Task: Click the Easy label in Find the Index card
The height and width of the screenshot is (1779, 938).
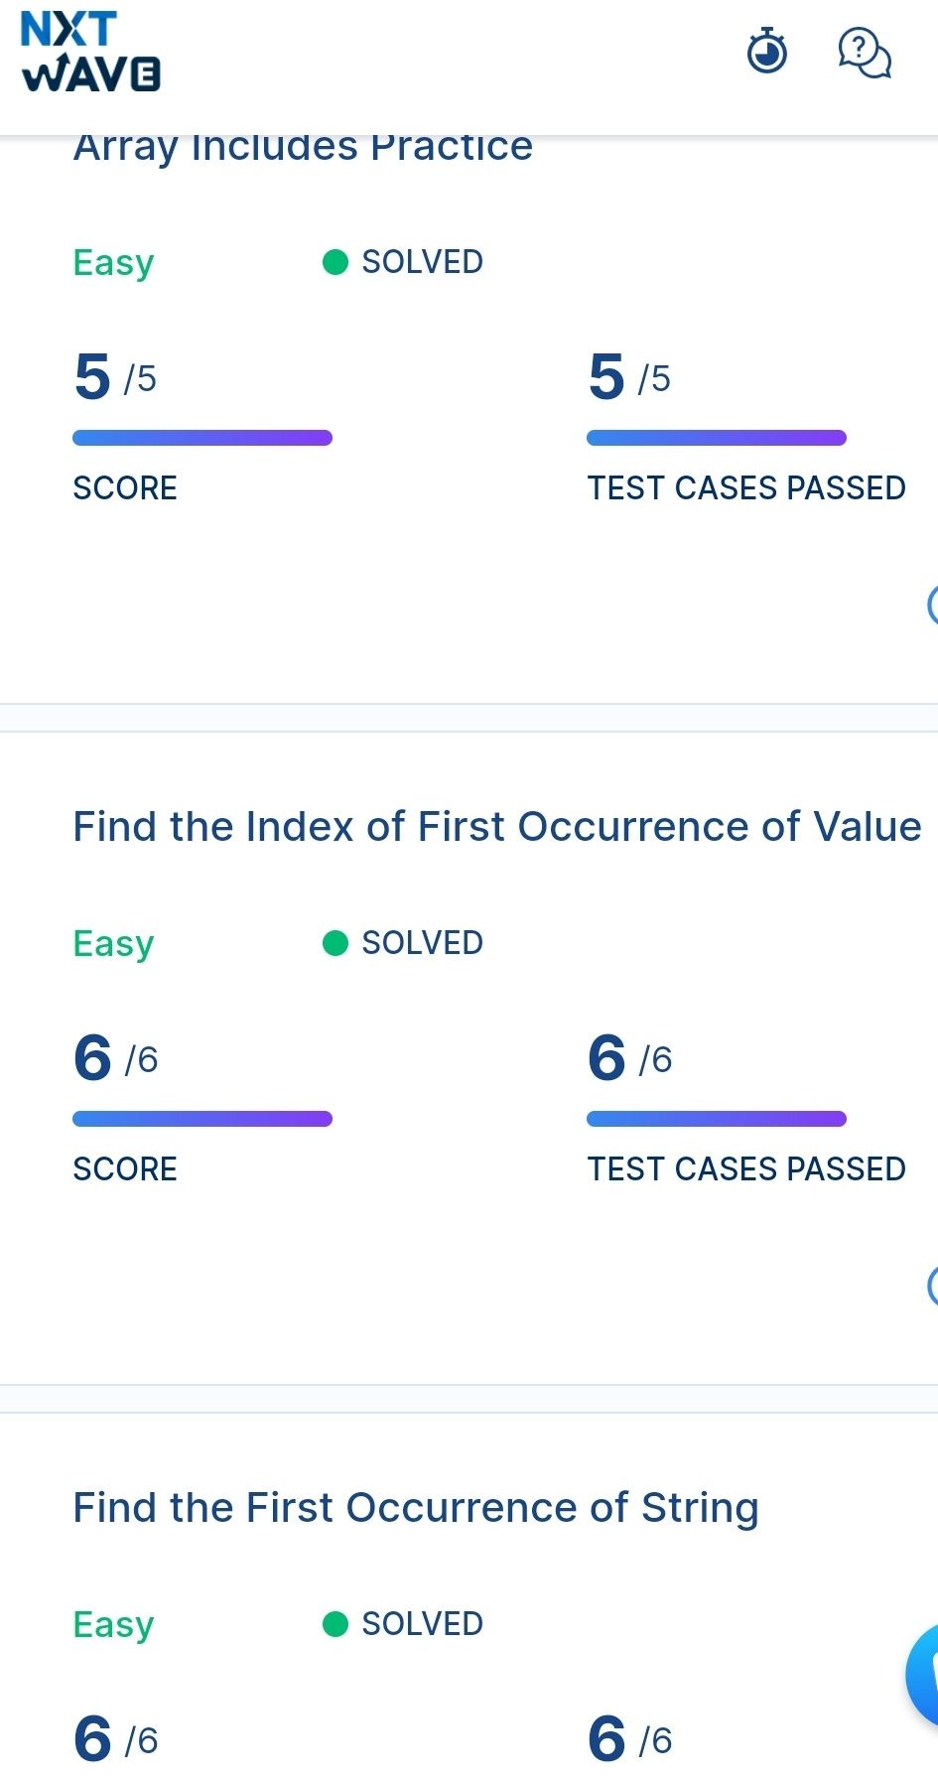Action: 113,944
